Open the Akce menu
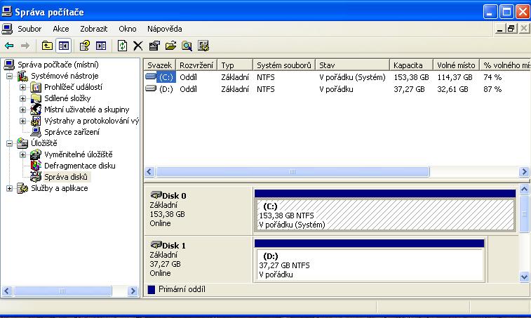This screenshot has height=318, width=531. 61,29
